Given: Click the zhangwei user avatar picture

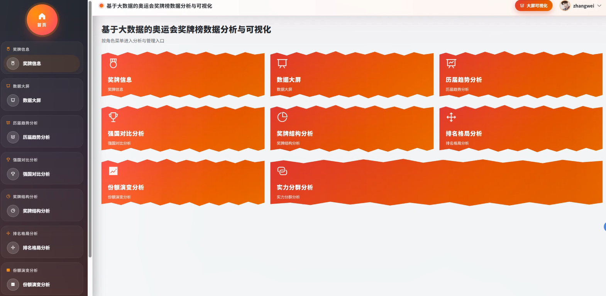Looking at the screenshot, I should pos(565,6).
